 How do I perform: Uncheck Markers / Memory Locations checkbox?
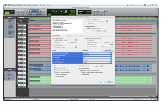(x=54, y=72)
